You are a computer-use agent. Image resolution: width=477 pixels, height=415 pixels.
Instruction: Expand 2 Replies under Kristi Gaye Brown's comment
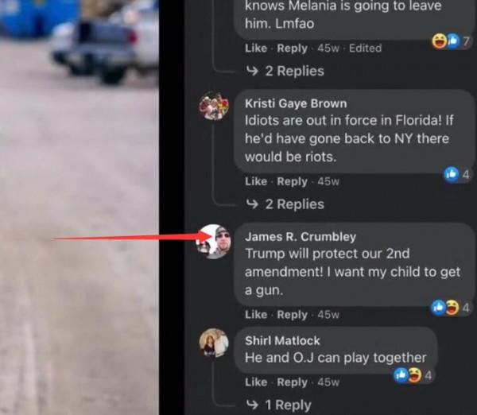(x=285, y=204)
